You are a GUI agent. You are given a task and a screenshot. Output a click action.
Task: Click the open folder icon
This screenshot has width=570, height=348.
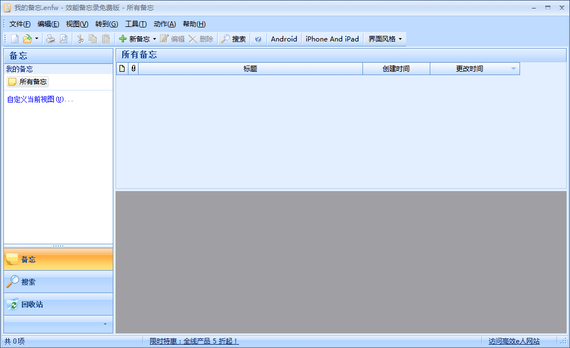click(x=26, y=39)
